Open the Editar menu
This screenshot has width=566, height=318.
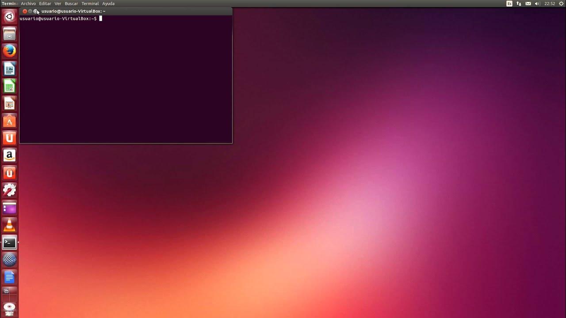coord(45,4)
